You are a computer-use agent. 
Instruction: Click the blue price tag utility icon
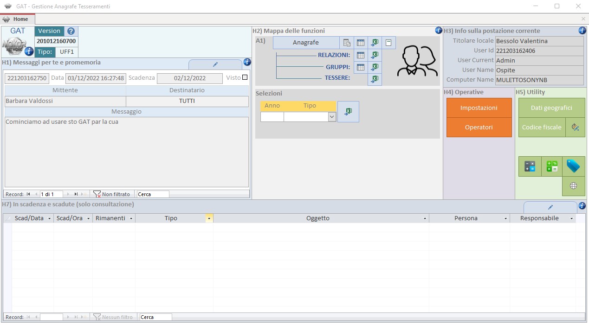click(x=573, y=166)
